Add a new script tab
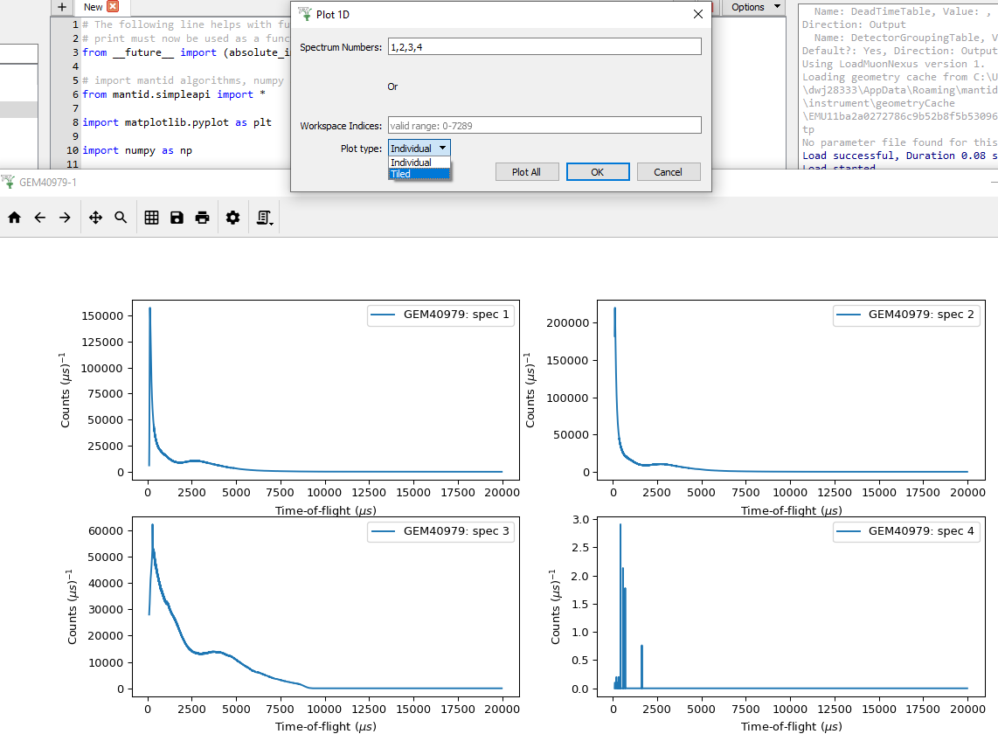Screen dimensions: 998x734 [x=61, y=7]
